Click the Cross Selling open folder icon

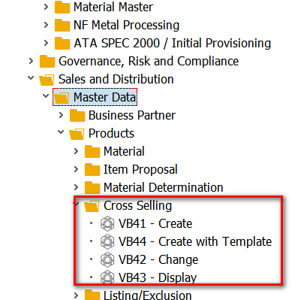click(x=92, y=206)
